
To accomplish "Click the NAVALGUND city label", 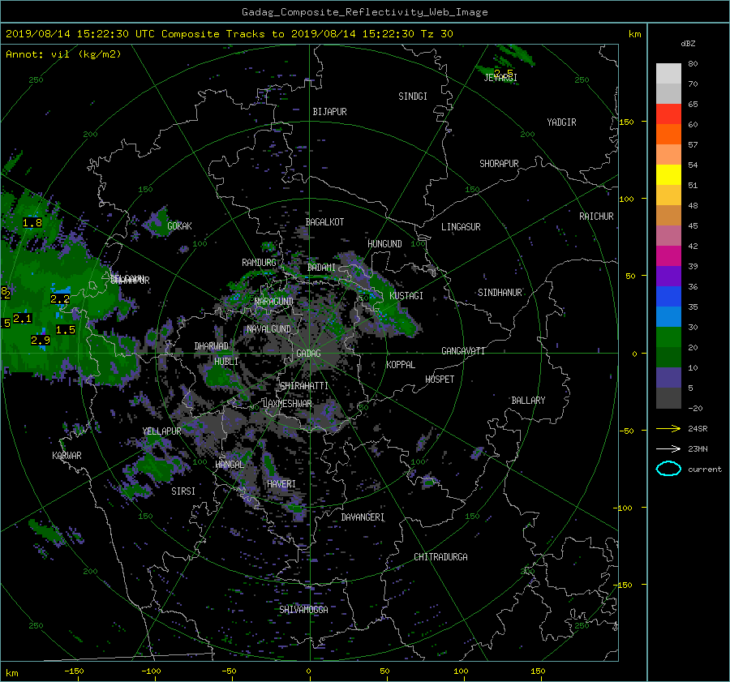I will pyautogui.click(x=268, y=328).
